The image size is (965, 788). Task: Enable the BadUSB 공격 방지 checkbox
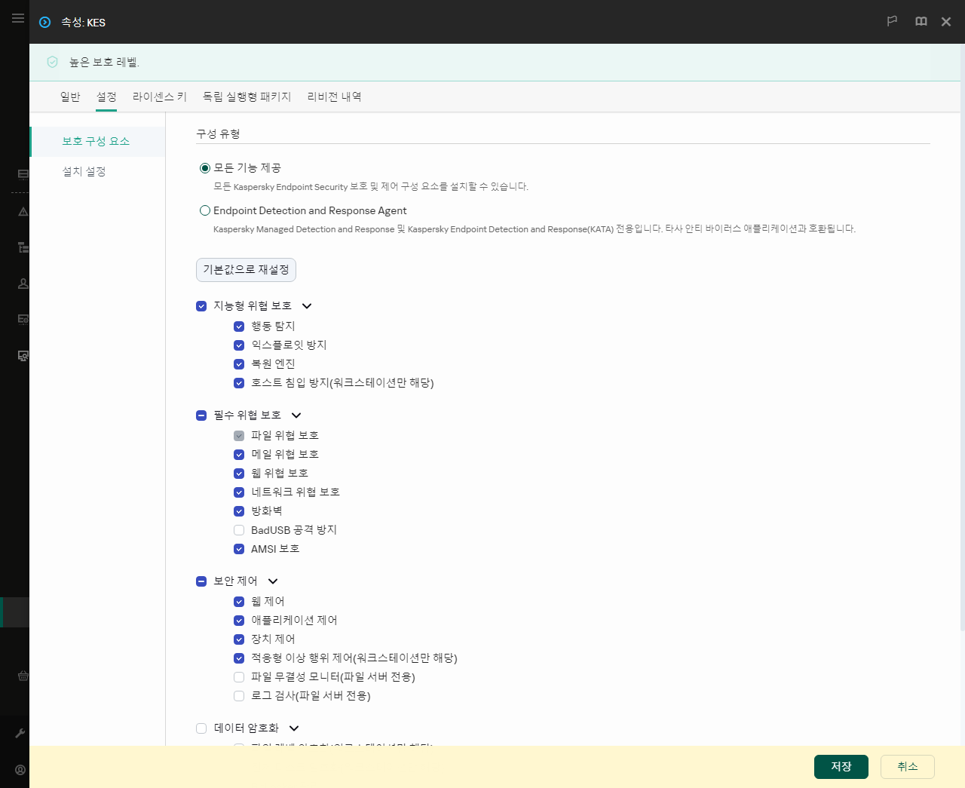239,530
